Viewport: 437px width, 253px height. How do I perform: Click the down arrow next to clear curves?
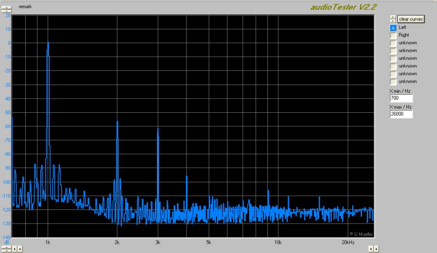click(392, 21)
